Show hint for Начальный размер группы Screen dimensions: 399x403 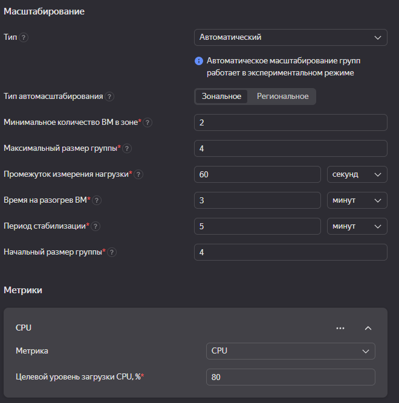[111, 252]
